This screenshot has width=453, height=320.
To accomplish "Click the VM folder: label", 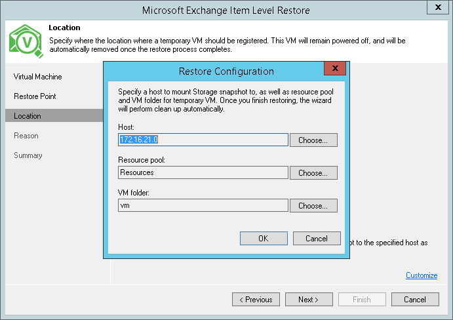I will click(x=134, y=193).
